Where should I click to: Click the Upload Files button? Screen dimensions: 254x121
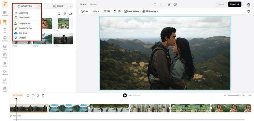25,6
